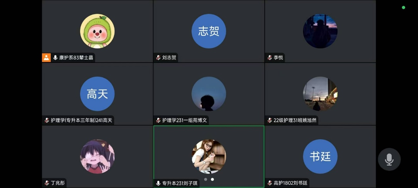
Task: Click muted mic icon for 护理学231一组苑博文
Action: [x=158, y=120]
